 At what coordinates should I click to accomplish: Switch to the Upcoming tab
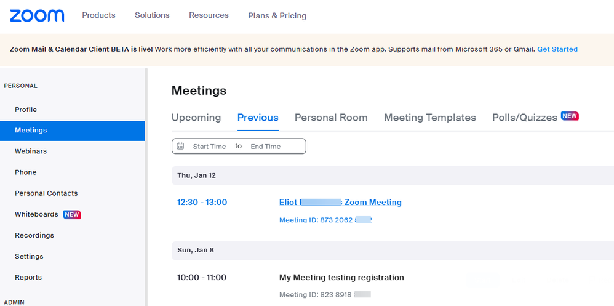[196, 118]
